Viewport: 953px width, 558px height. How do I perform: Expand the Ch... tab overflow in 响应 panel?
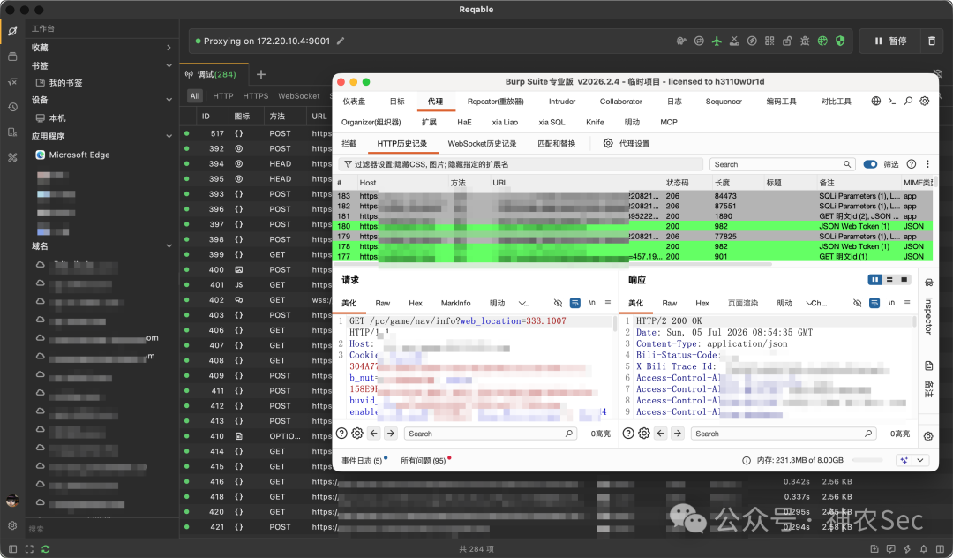[816, 303]
